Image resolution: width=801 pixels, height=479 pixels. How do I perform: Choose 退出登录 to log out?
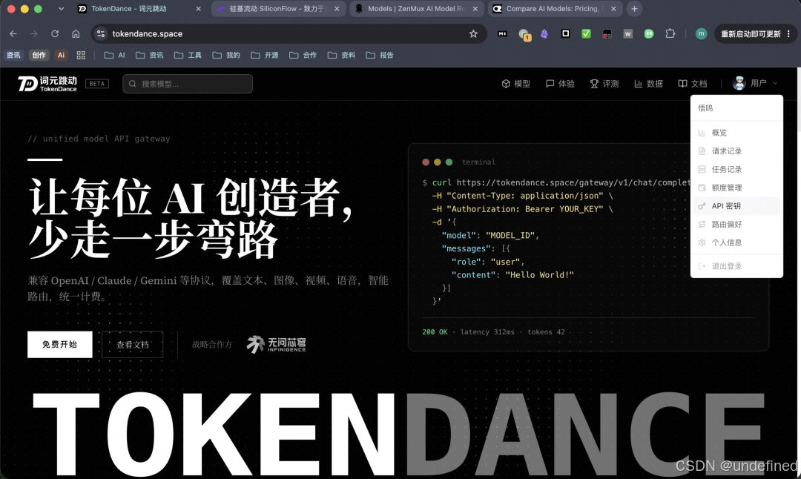point(736,266)
